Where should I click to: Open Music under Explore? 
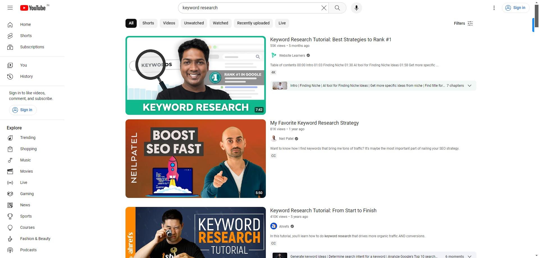click(x=32, y=160)
